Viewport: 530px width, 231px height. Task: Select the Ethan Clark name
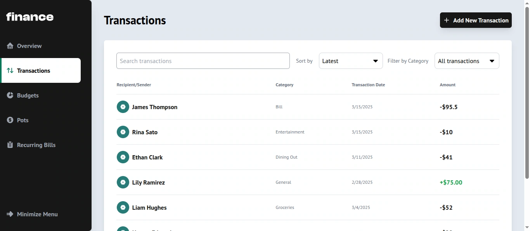147,157
